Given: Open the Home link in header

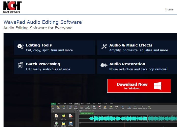Looking at the screenshot, I should [169, 9].
